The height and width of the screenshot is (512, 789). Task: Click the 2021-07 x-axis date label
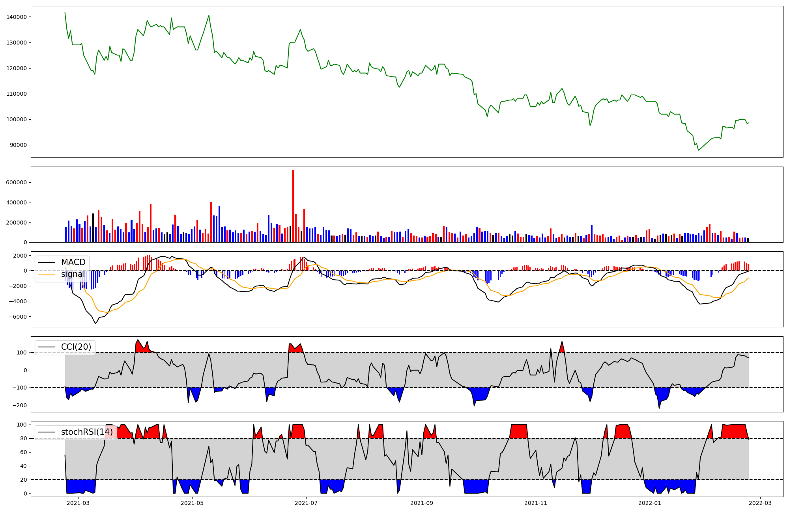tap(306, 503)
